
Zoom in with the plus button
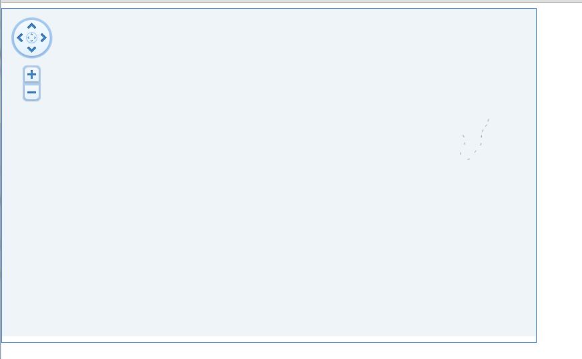(x=31, y=74)
